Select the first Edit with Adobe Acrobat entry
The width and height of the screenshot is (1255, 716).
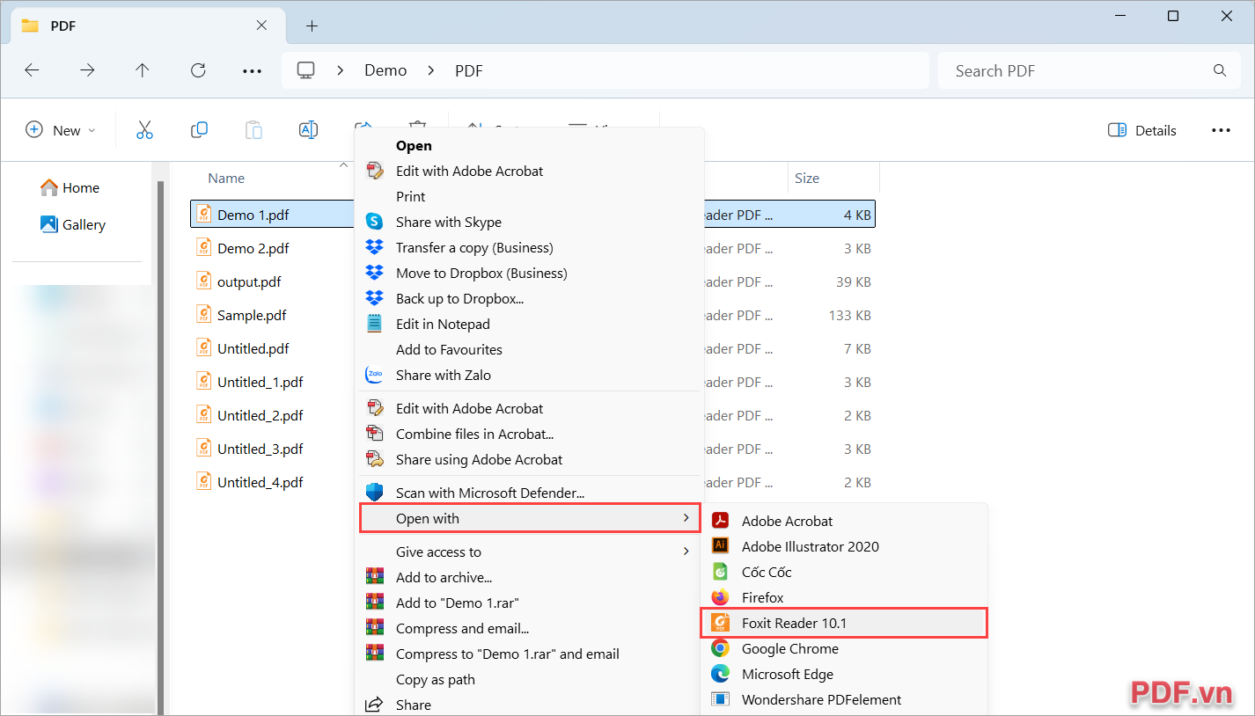pos(529,171)
